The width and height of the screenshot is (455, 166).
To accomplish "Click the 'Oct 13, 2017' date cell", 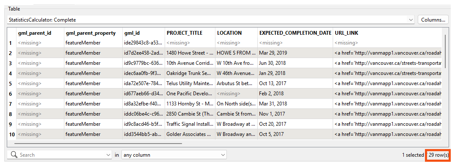I will pyautogui.click(x=295, y=83).
